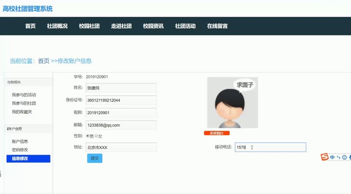Image resolution: width=351 pixels, height=194 pixels.
Task: Click the 姓名 input field
Action: 121,88
